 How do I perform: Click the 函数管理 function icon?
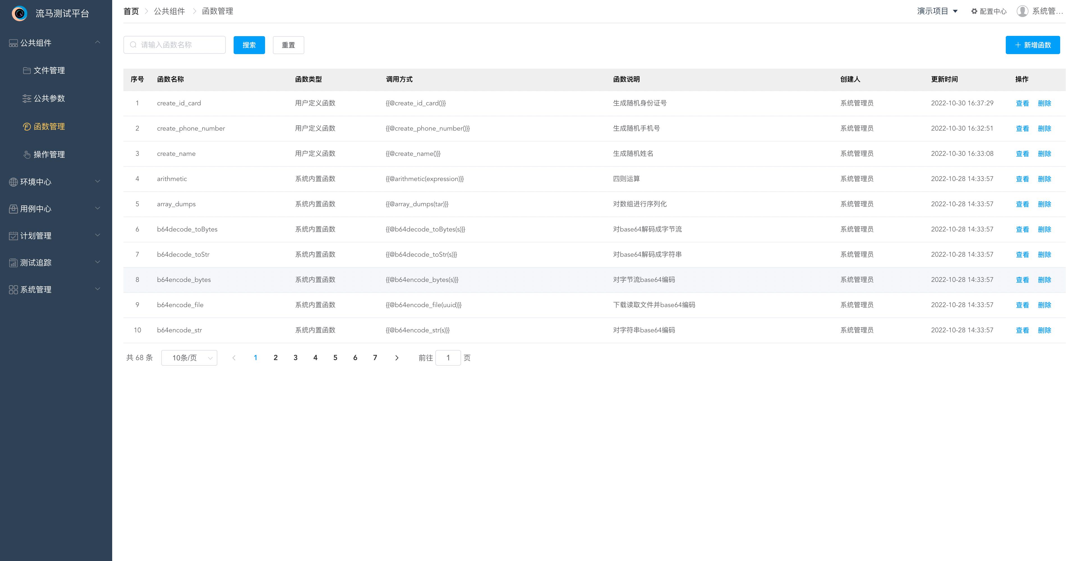pyautogui.click(x=27, y=127)
